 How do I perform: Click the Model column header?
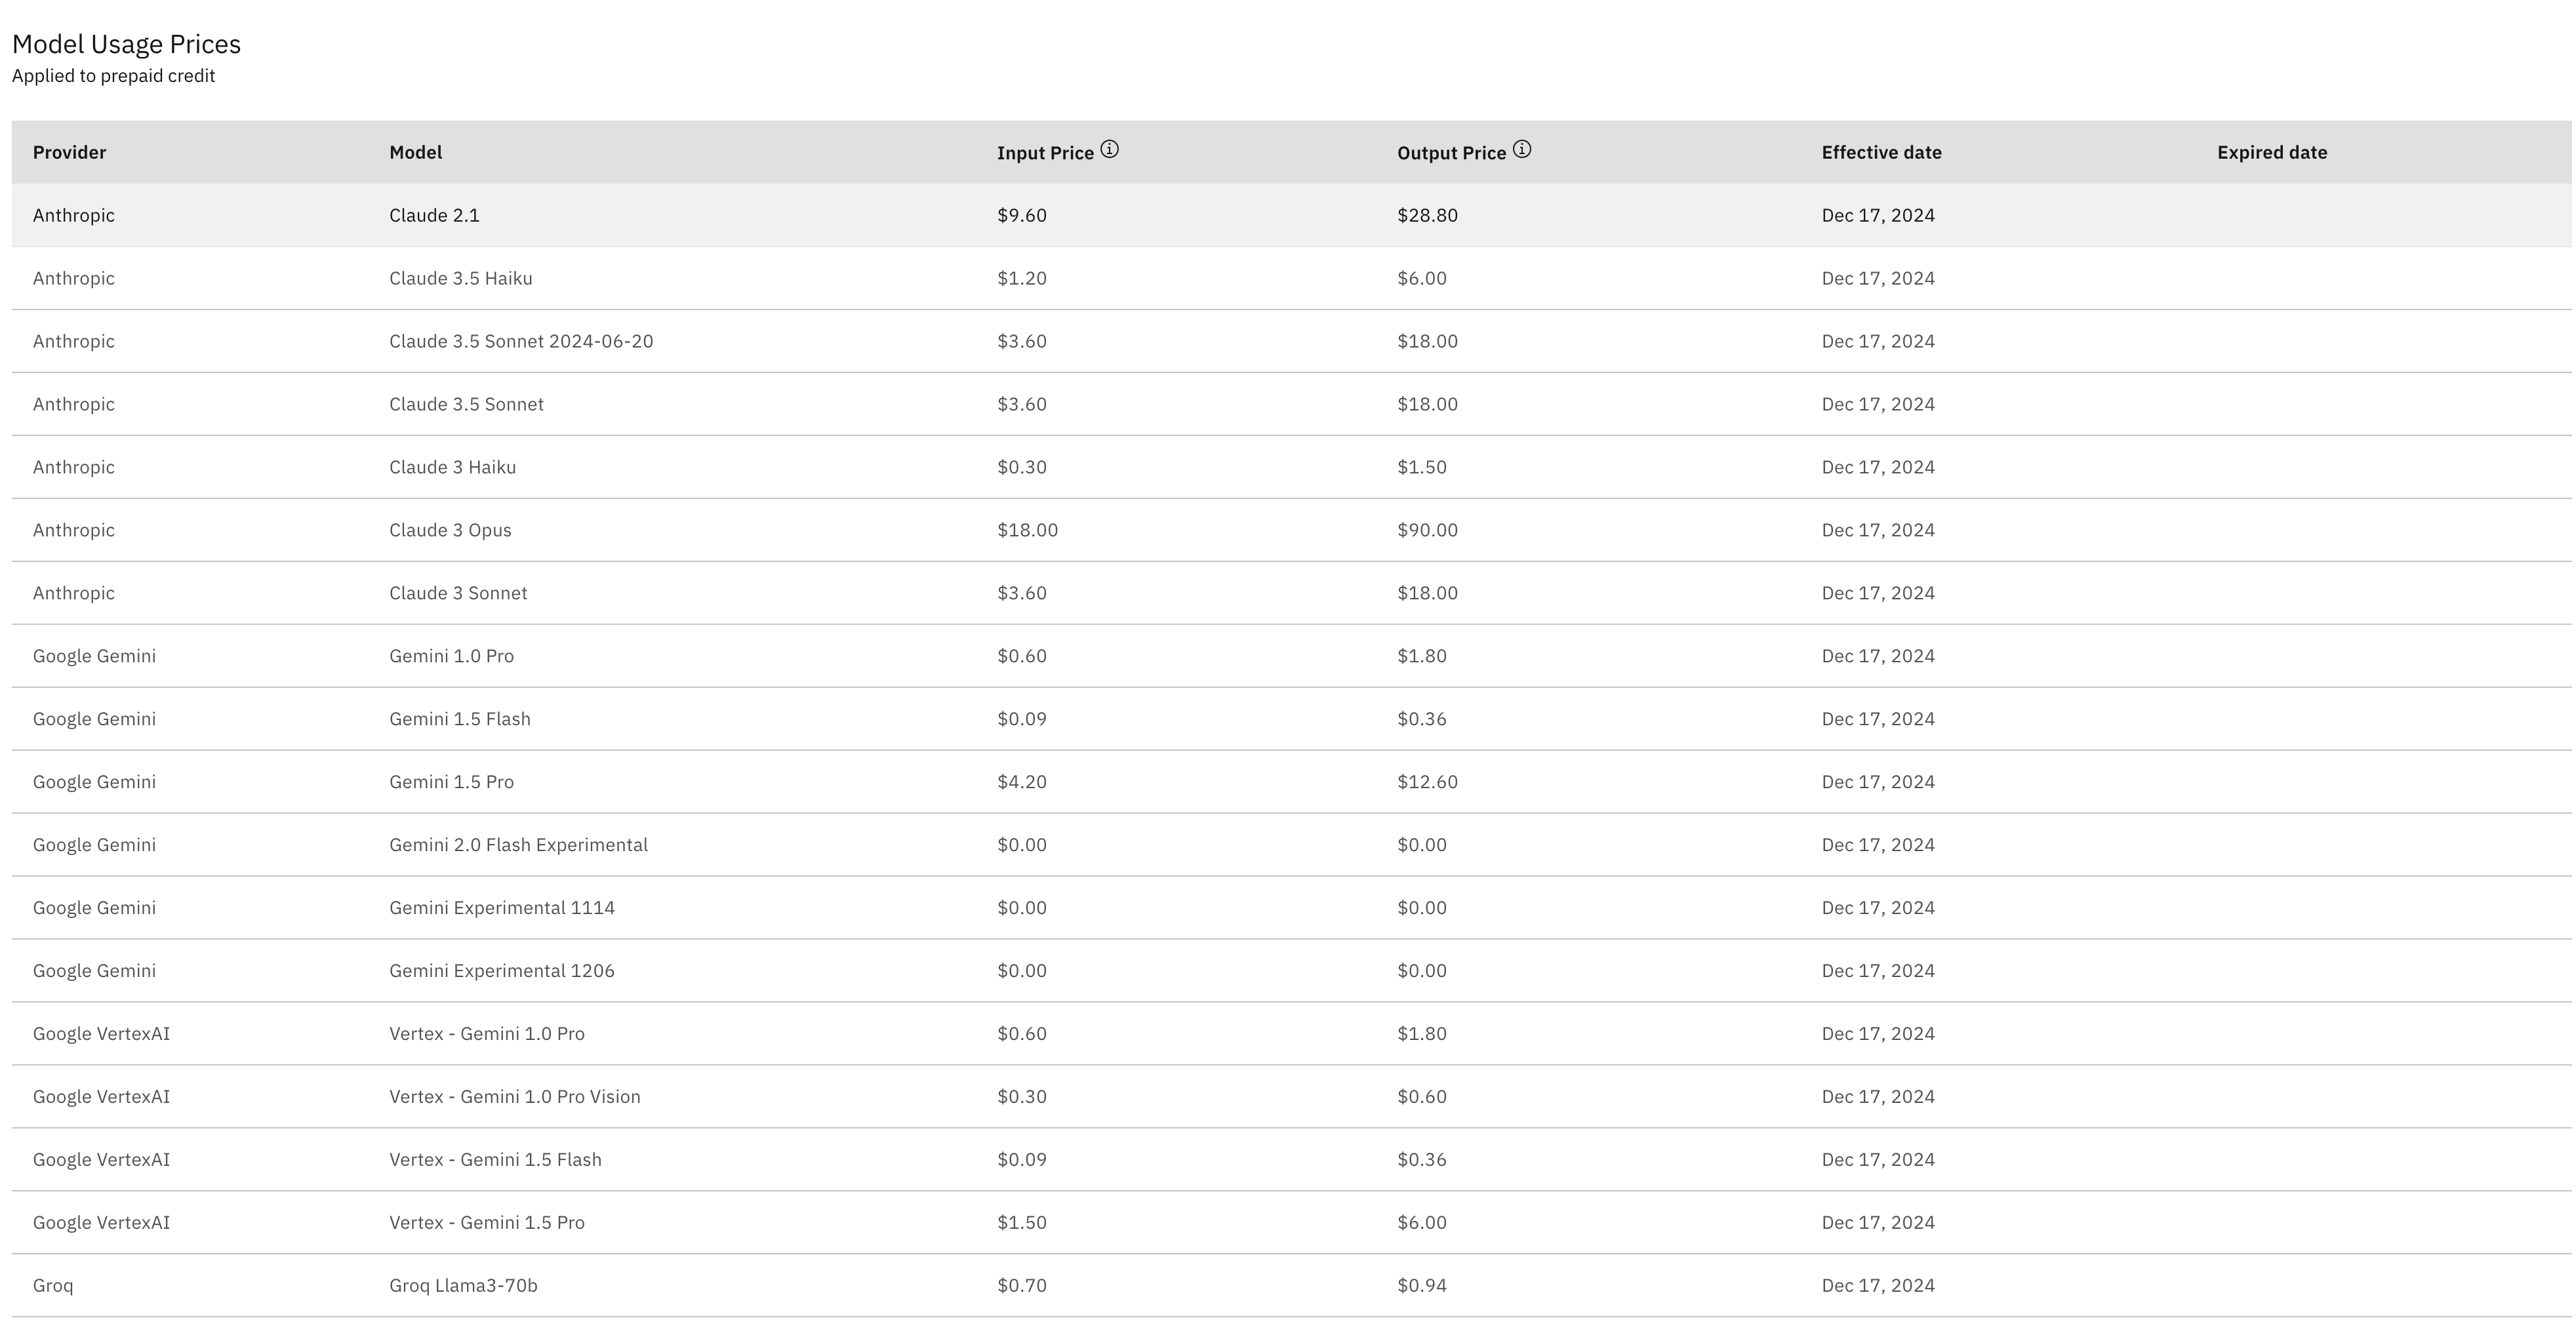(x=415, y=152)
